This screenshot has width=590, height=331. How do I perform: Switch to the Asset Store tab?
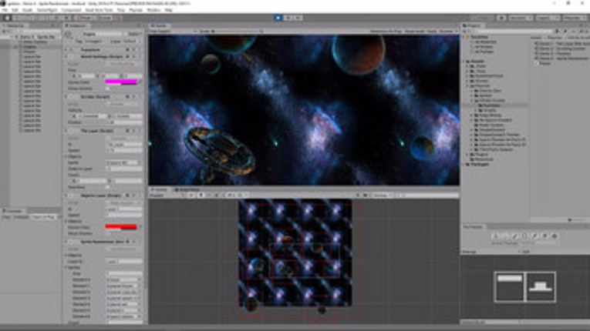coord(187,189)
